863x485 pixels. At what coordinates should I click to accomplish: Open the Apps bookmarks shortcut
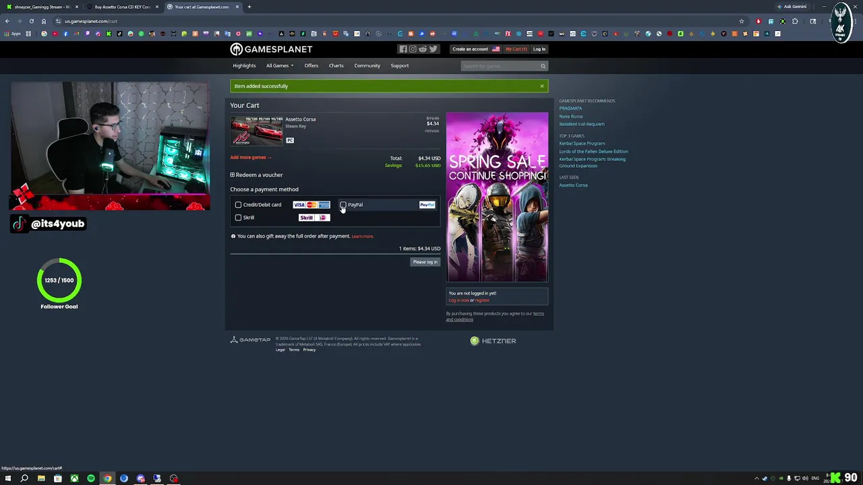13,34
